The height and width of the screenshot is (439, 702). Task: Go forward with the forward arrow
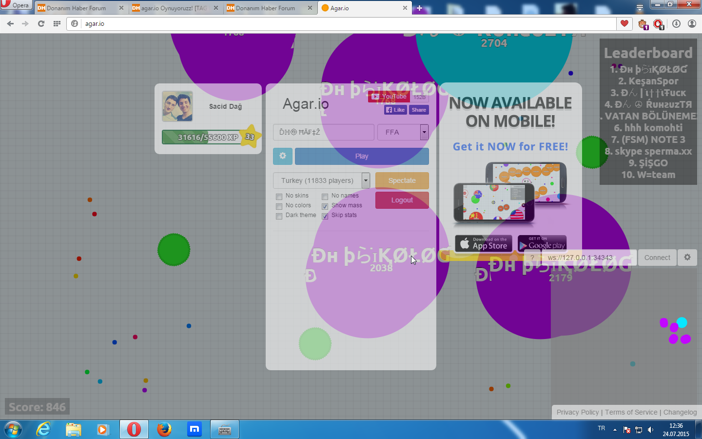point(25,23)
